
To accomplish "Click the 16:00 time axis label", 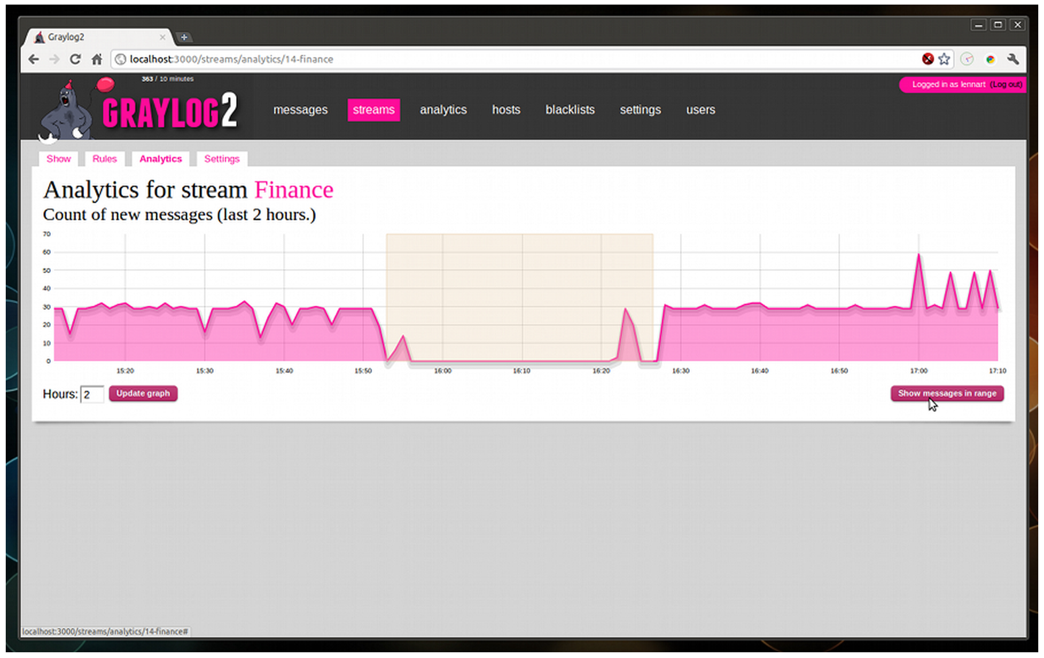I will coord(443,371).
